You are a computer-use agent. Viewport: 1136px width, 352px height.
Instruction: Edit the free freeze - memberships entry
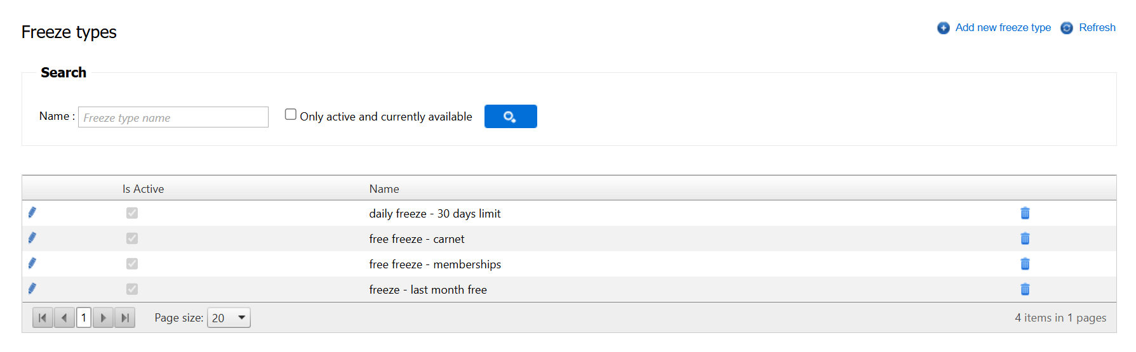[32, 264]
